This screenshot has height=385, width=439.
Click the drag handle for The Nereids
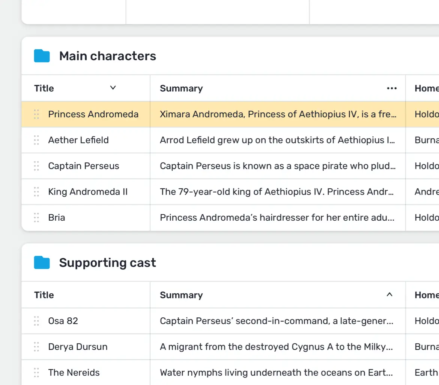coord(36,373)
